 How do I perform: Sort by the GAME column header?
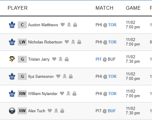click(133, 8)
